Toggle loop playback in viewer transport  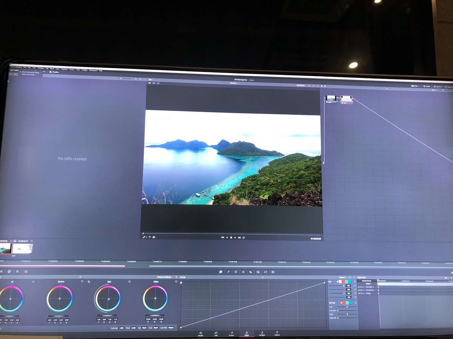(244, 237)
